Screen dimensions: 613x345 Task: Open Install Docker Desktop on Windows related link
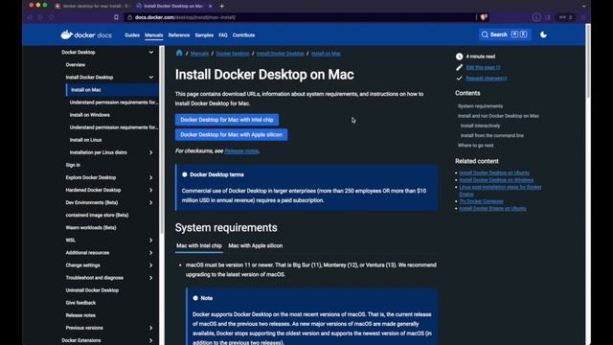[x=496, y=180]
